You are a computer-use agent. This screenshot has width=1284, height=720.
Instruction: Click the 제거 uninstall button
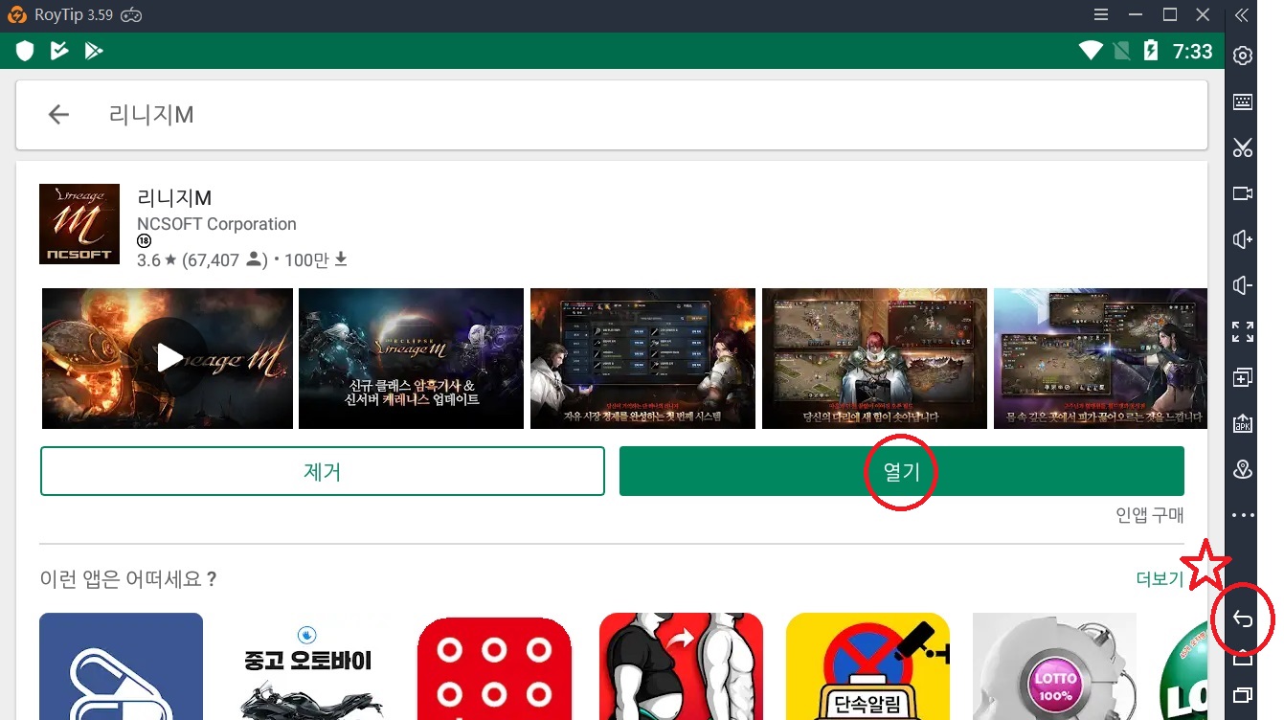click(323, 471)
